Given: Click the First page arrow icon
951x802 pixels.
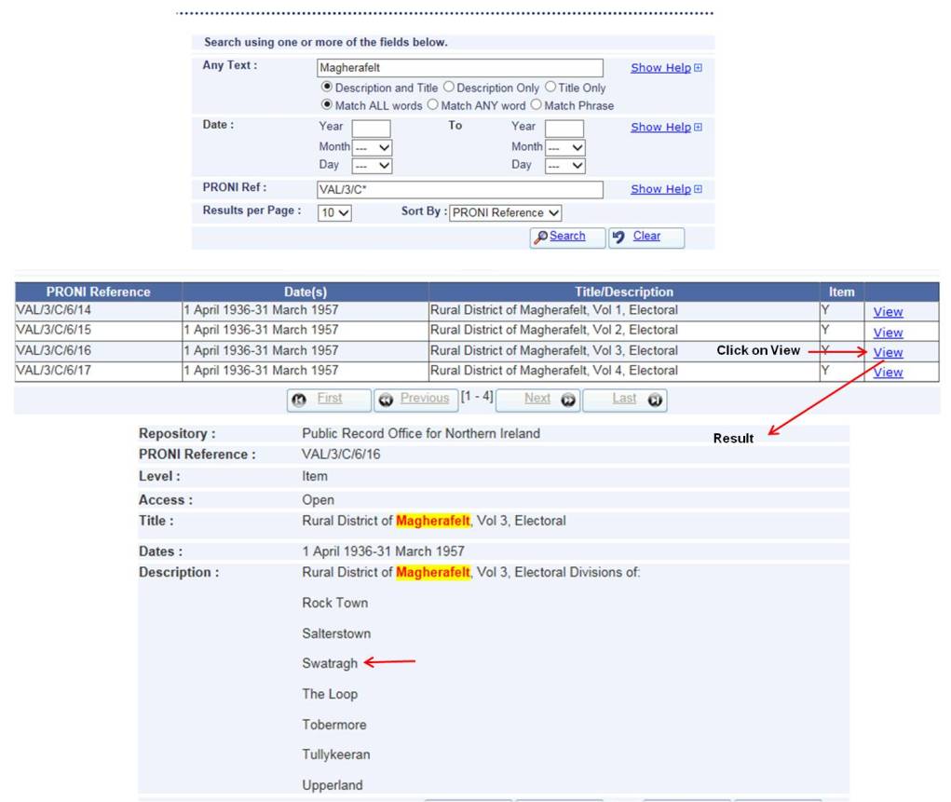Looking at the screenshot, I should 299,400.
